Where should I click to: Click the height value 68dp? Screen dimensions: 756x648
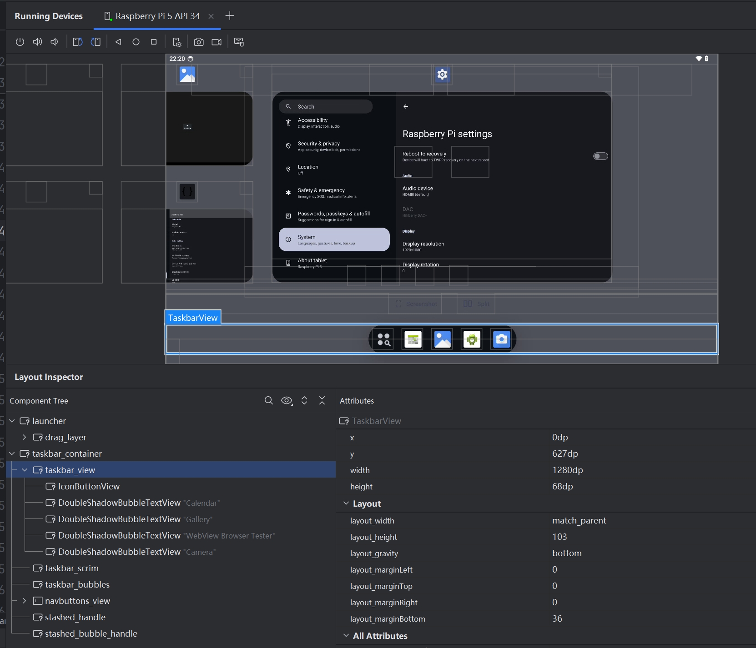pyautogui.click(x=563, y=486)
